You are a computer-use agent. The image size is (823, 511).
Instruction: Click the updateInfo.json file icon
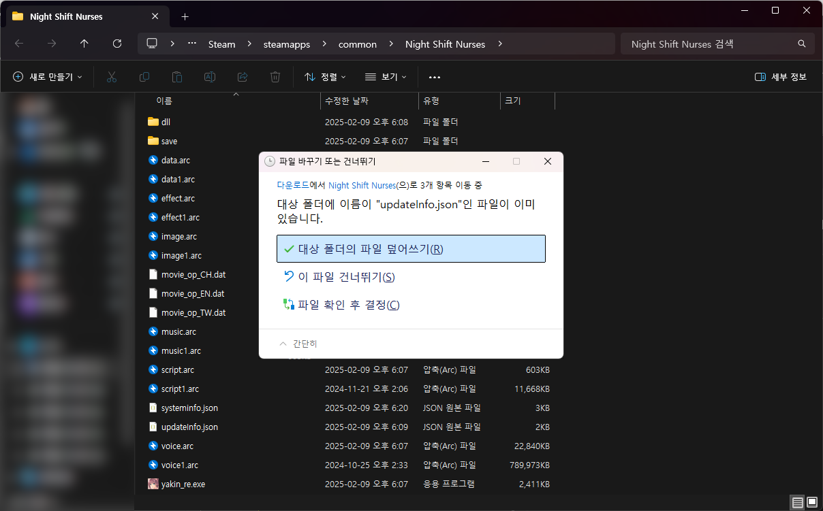(153, 427)
